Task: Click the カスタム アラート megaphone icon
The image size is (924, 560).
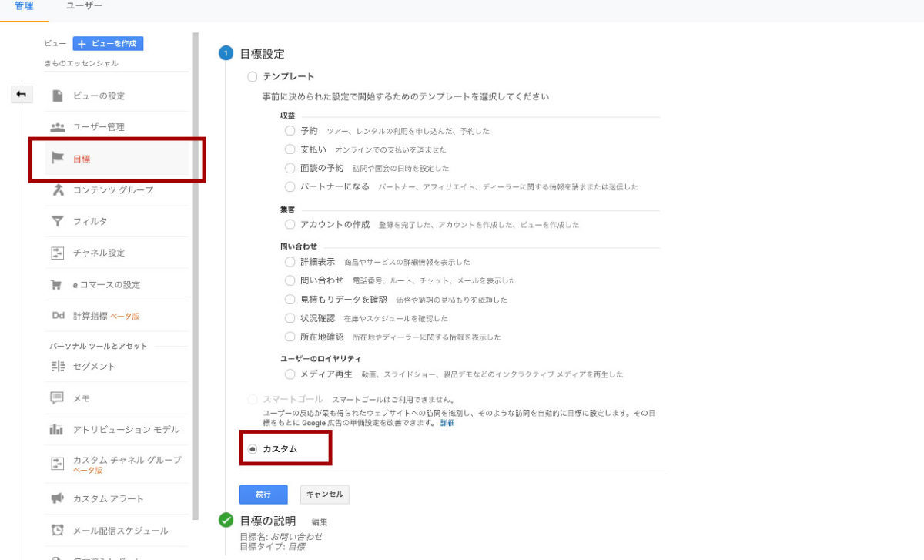Action: point(57,499)
